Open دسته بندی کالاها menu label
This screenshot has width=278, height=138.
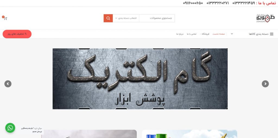point(258,34)
